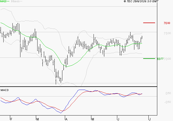
Task: Click the second M month marker
Action: click(x=93, y=119)
